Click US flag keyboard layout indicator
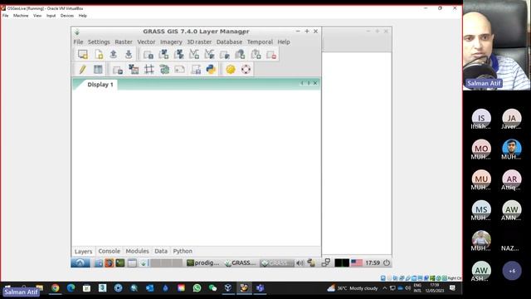 357,262
